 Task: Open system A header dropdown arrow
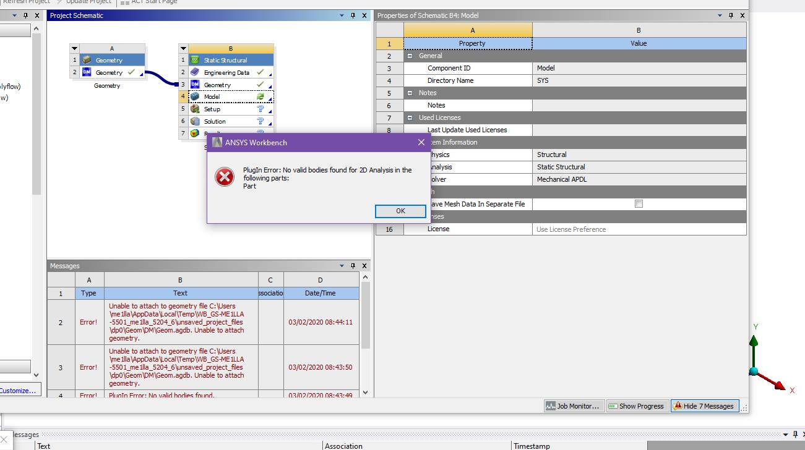(x=75, y=48)
